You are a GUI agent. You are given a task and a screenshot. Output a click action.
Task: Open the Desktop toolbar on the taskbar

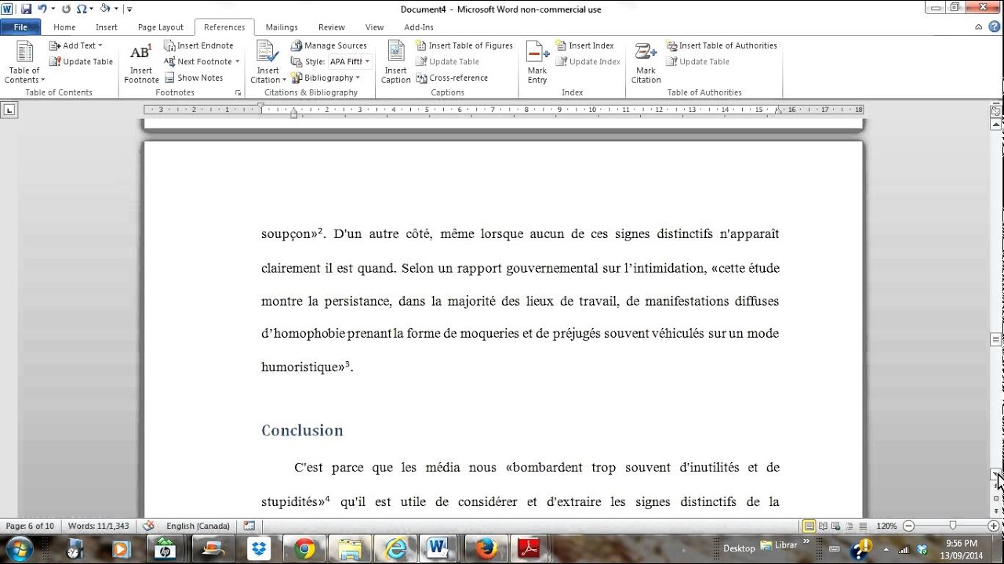pos(739,548)
